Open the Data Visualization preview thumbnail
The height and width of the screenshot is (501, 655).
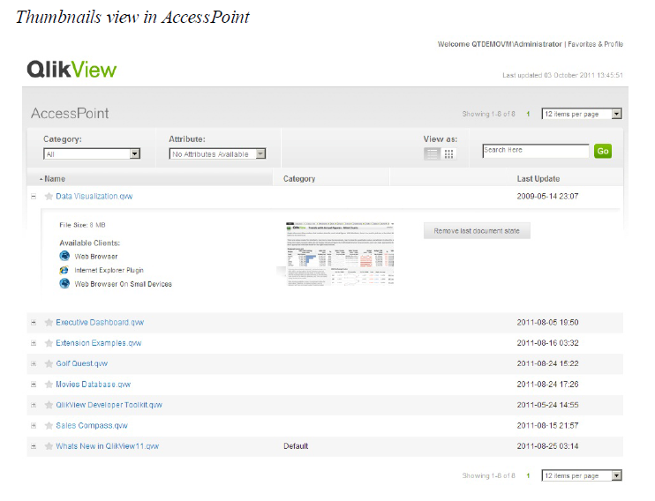tap(340, 254)
